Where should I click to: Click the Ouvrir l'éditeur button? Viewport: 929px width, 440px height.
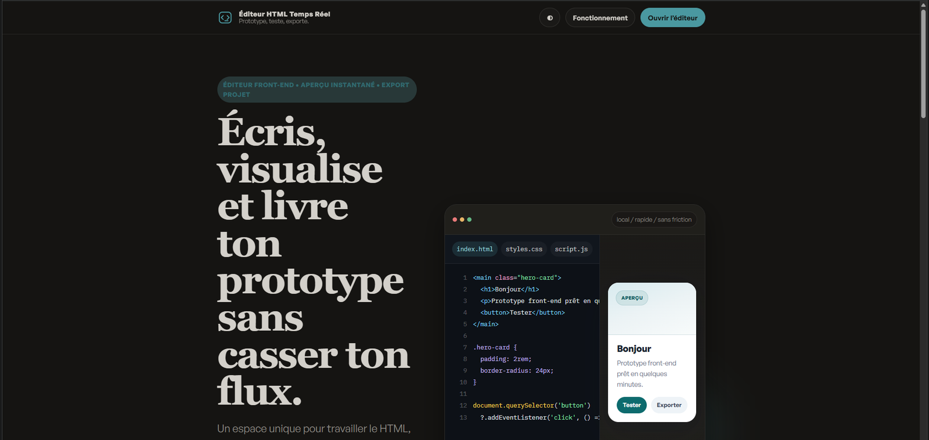(672, 18)
